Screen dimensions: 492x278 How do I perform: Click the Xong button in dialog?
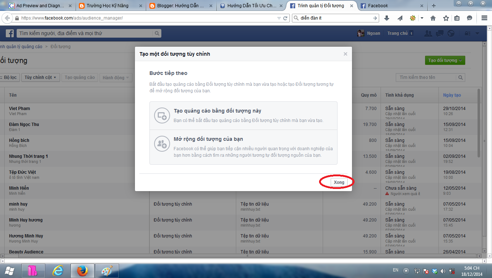click(339, 182)
